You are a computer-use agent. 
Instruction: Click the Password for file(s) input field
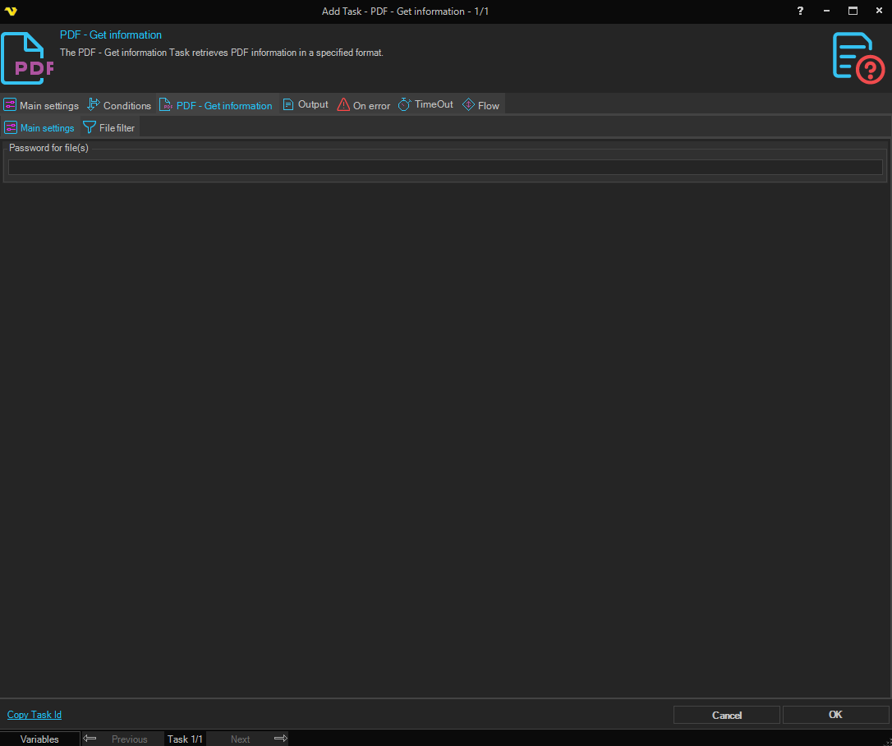445,168
